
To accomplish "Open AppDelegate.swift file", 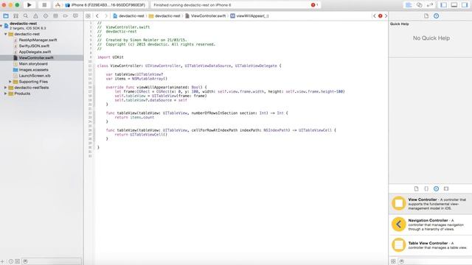I will [35, 52].
